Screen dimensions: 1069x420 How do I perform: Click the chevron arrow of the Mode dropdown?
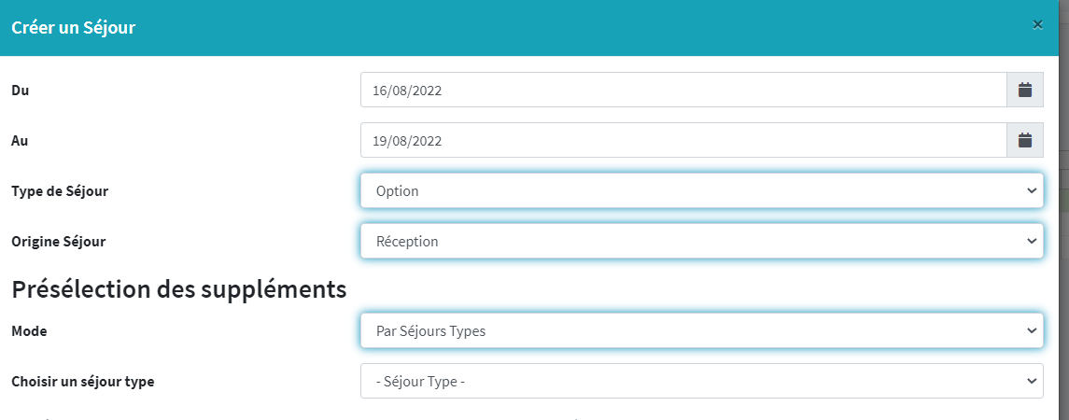click(x=1031, y=330)
